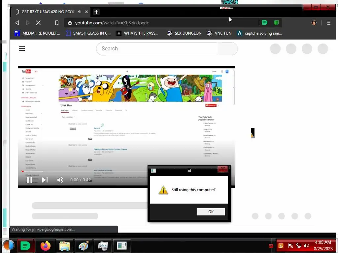
Task: Submit the YouTube search
Action: click(x=227, y=49)
